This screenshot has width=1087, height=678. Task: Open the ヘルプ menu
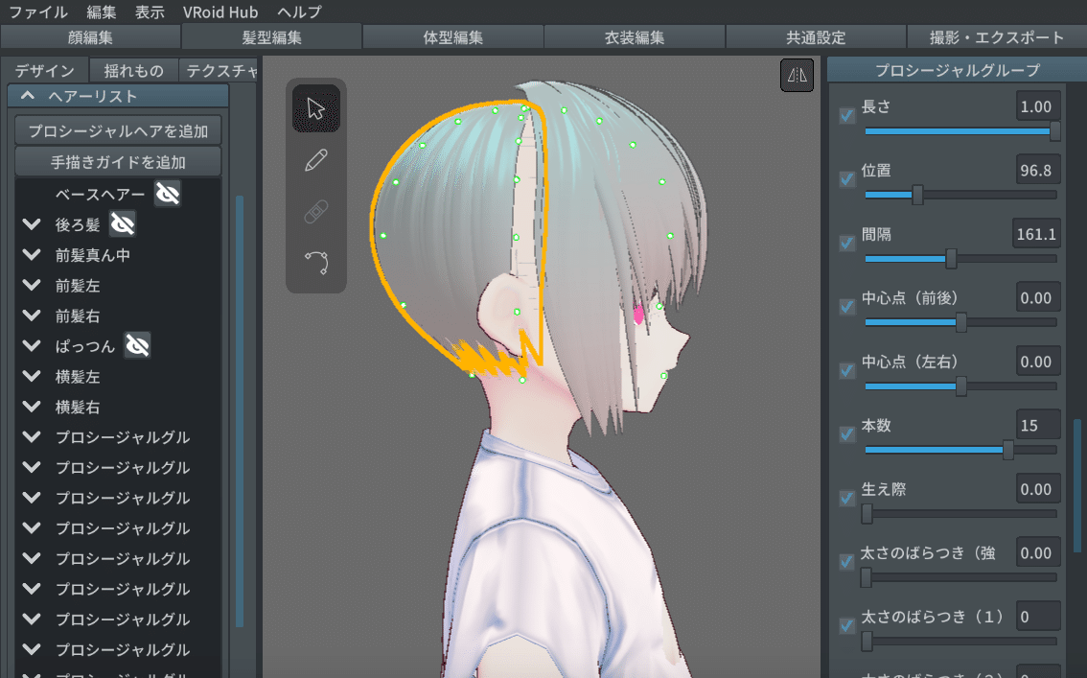299,12
